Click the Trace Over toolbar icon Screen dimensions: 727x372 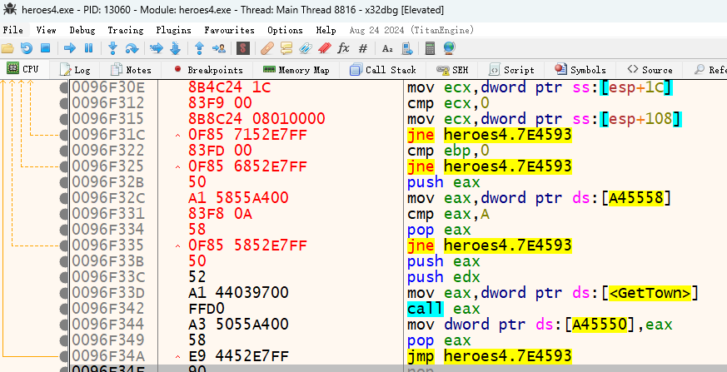tap(175, 47)
